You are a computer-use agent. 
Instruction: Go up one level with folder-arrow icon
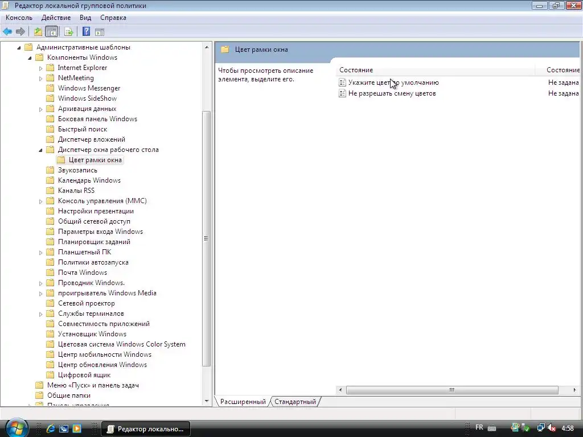(38, 32)
